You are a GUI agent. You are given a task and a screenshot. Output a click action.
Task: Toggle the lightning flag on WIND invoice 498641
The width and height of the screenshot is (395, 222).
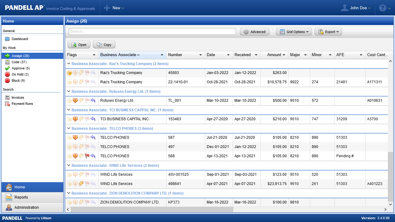pyautogui.click(x=81, y=184)
